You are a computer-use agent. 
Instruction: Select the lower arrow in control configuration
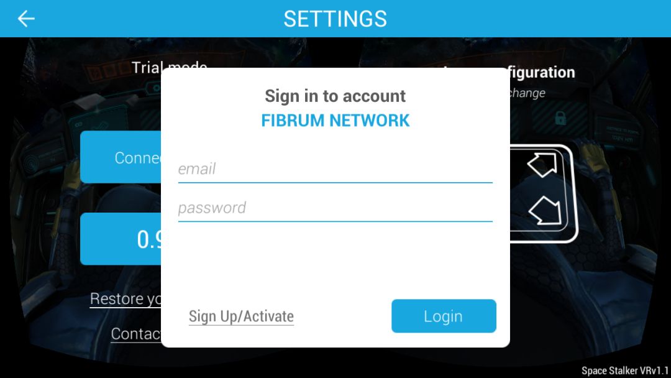[x=545, y=211]
